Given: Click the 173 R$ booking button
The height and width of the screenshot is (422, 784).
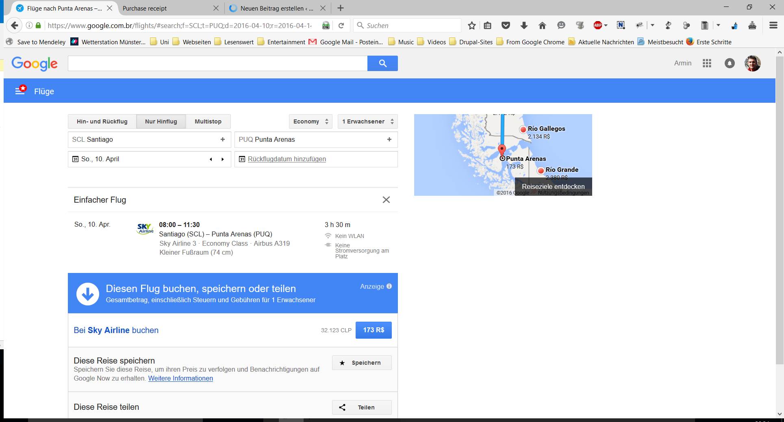Looking at the screenshot, I should pyautogui.click(x=374, y=330).
